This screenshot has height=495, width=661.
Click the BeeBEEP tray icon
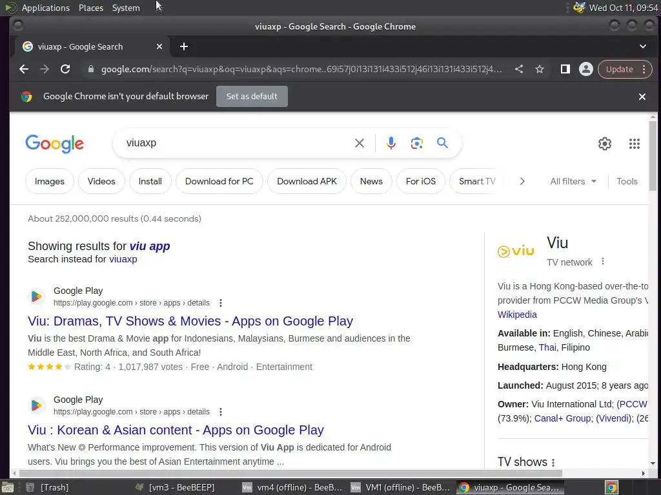[x=579, y=8]
